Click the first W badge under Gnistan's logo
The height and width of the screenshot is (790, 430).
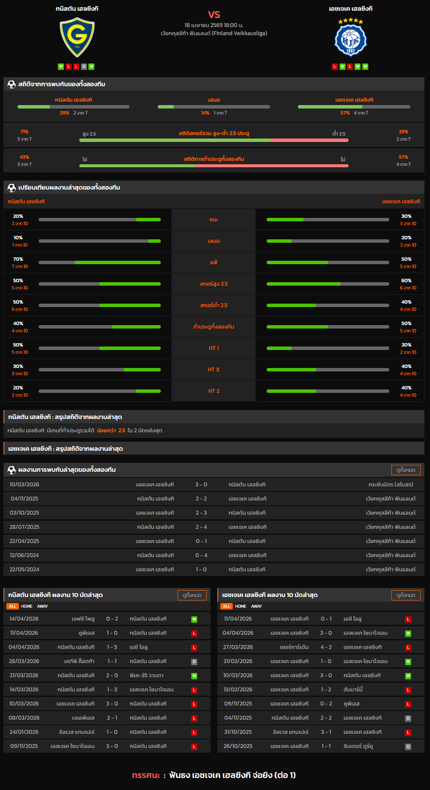pos(61,66)
